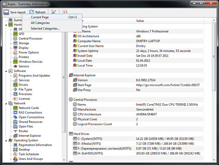219x165 pixels.
Task: Choose Current Page from save menu
Action: coord(52,17)
